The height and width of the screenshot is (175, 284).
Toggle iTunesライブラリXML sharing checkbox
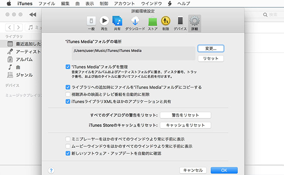click(68, 101)
